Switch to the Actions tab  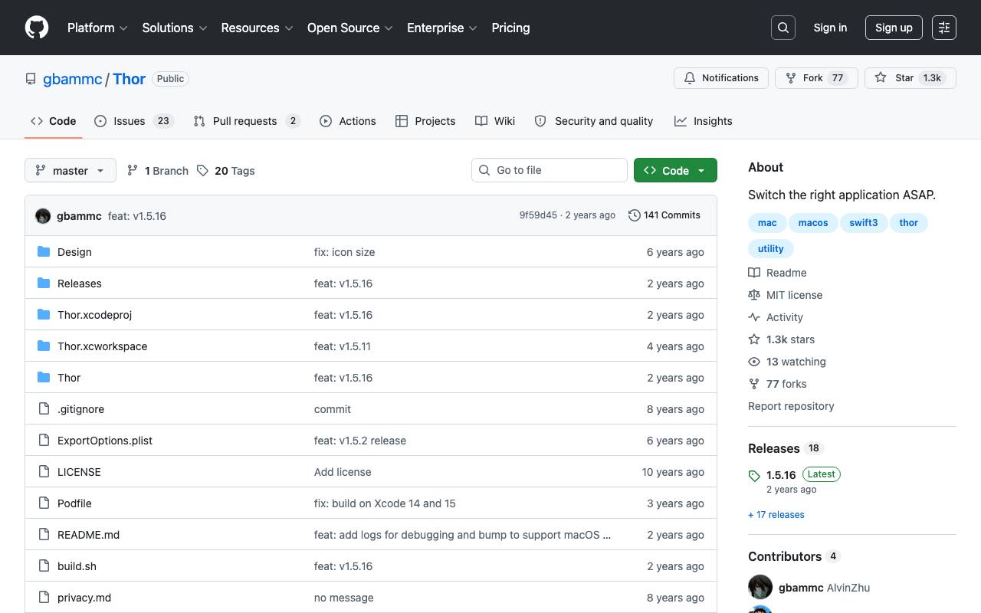pos(348,121)
